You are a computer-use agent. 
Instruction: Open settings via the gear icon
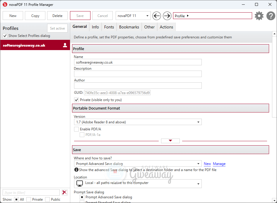click(259, 16)
